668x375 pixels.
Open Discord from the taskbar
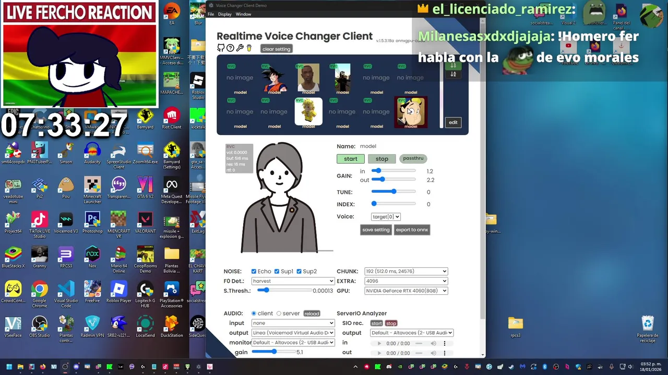coord(76,367)
